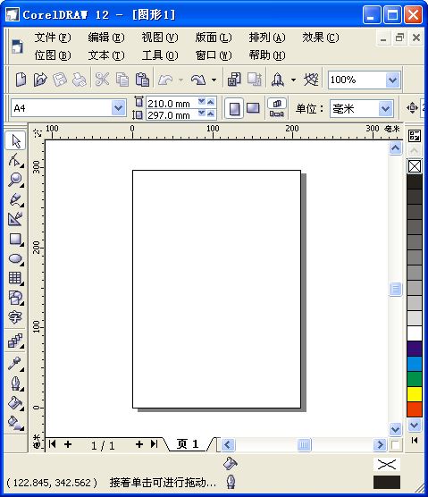This screenshot has width=428, height=497.
Task: Expand the 100% zoom level dropdown
Action: (392, 80)
